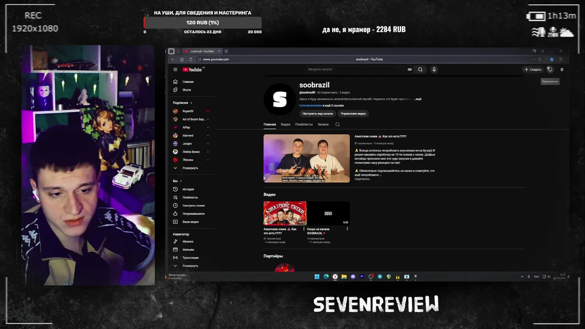Bookmark this page in the address bar
The height and width of the screenshot is (329, 585).
point(540,59)
